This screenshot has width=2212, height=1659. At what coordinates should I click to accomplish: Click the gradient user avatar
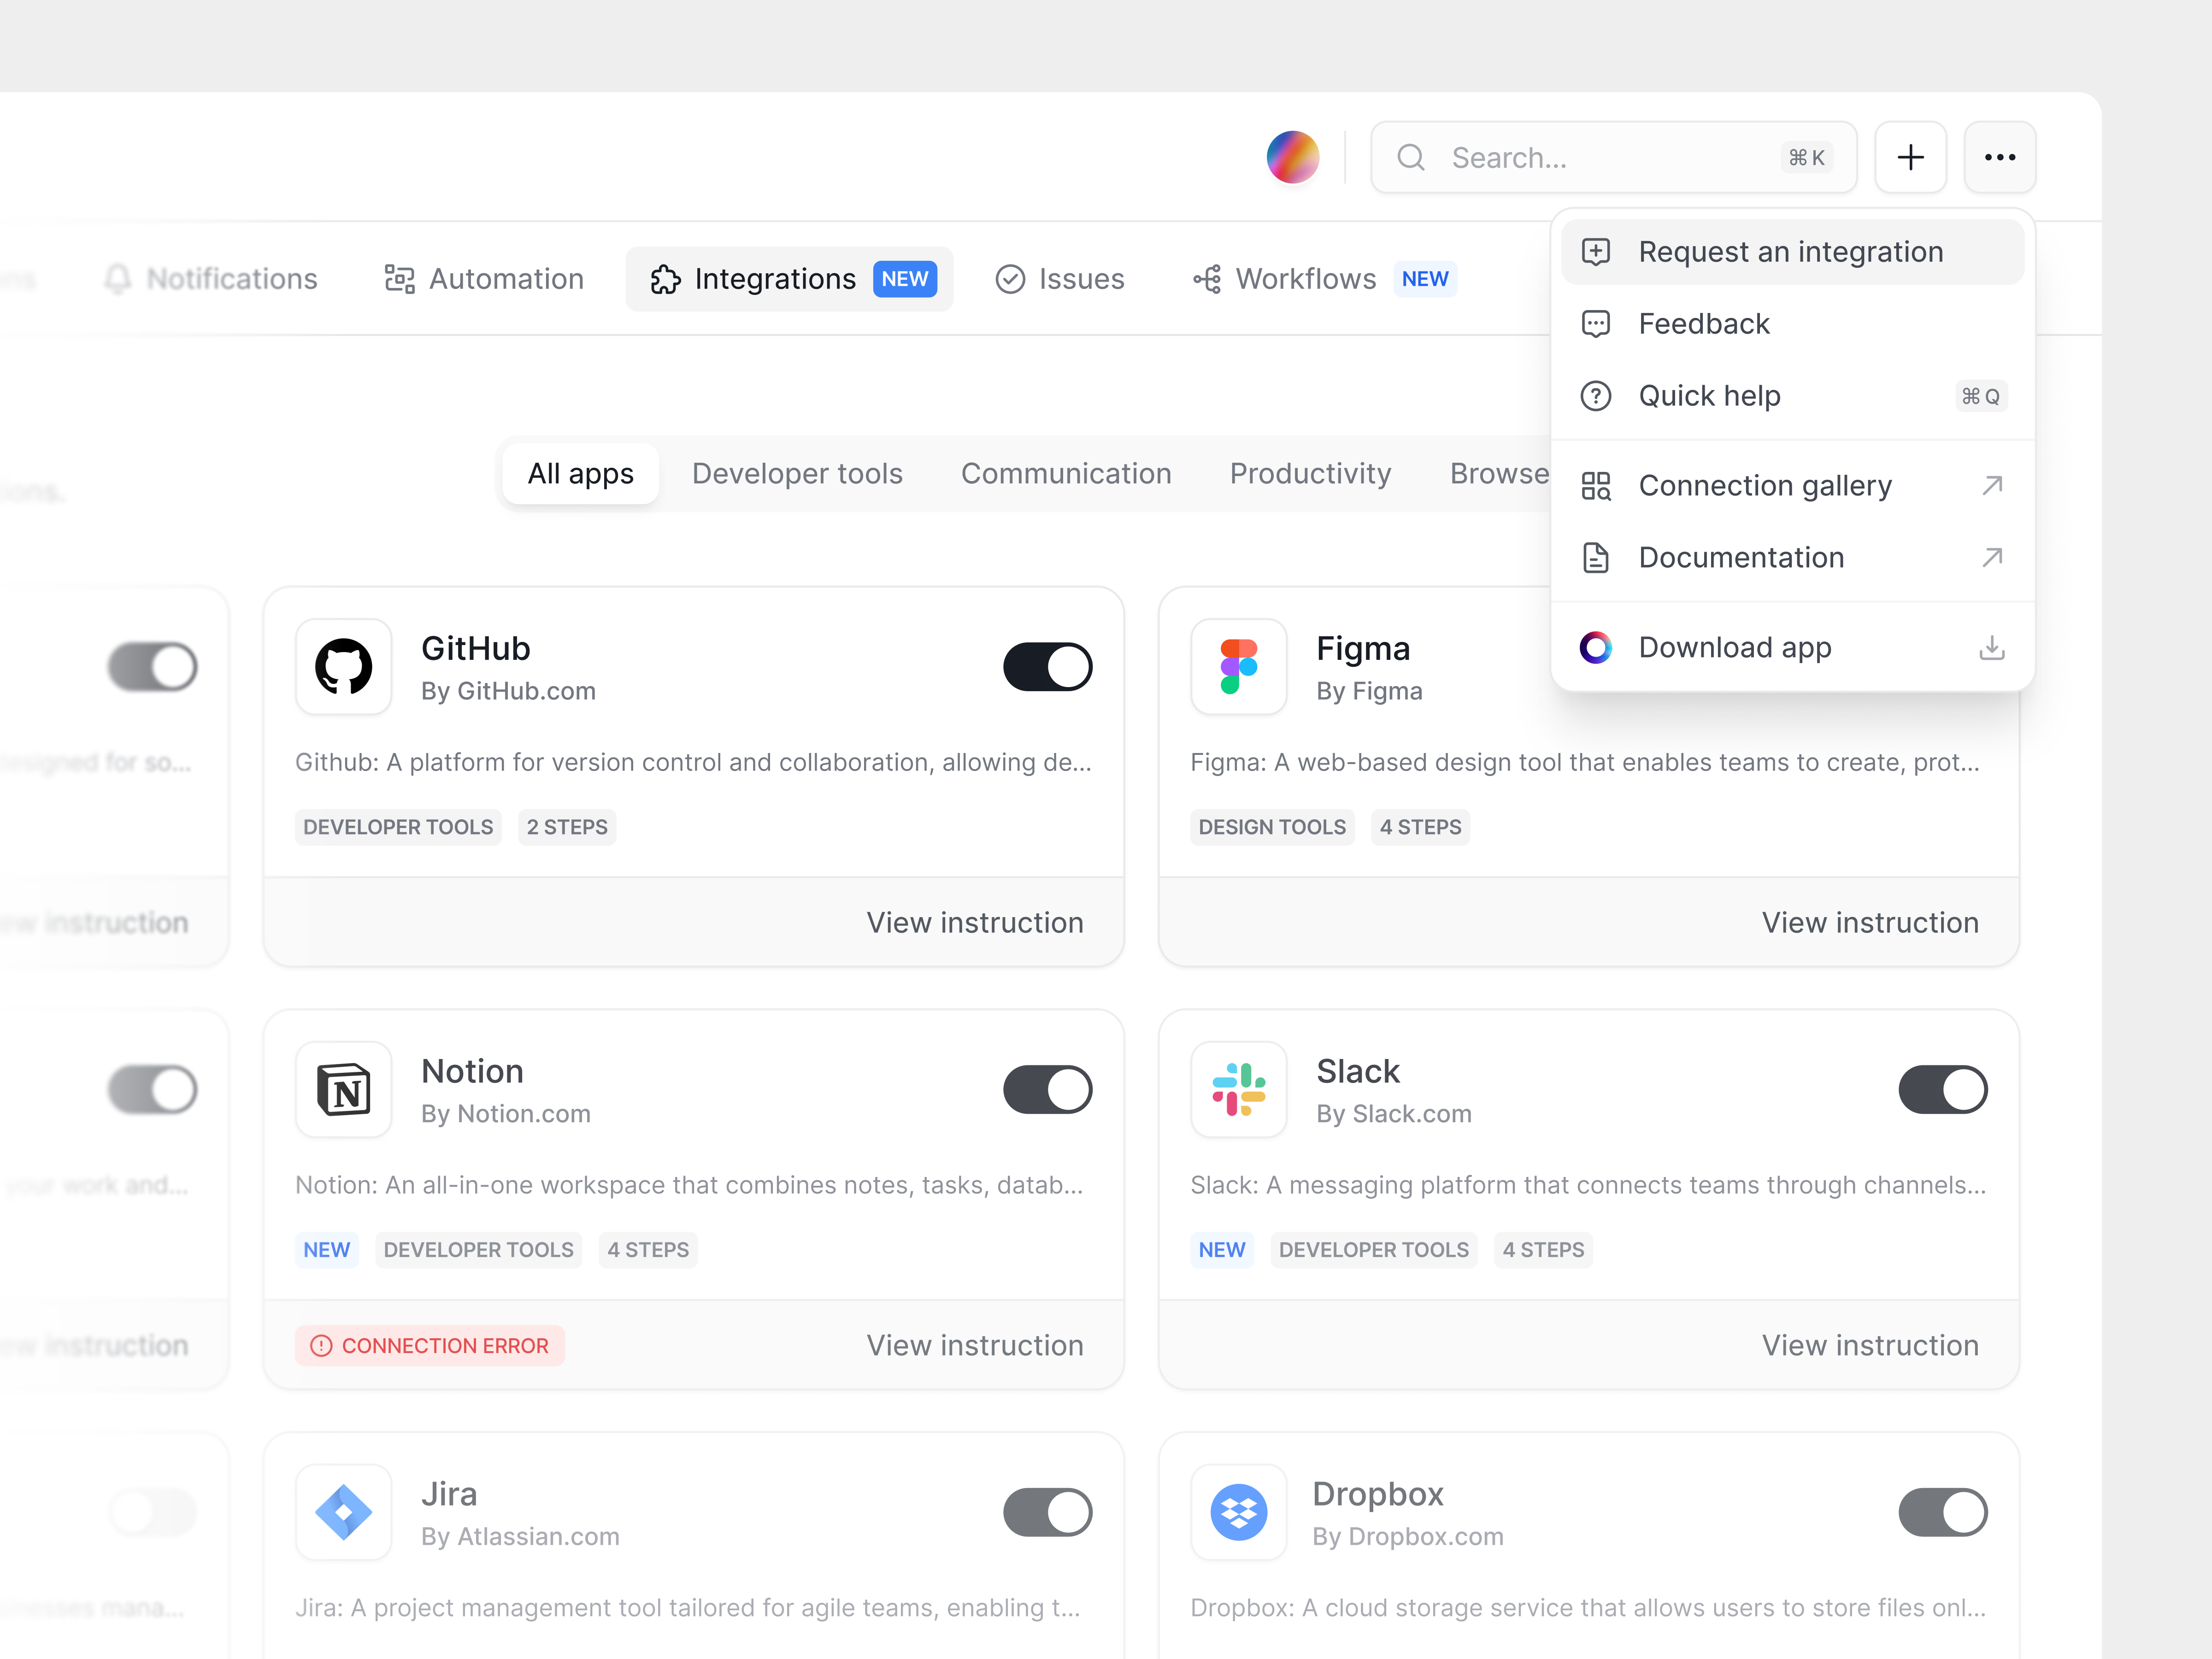pyautogui.click(x=1292, y=157)
